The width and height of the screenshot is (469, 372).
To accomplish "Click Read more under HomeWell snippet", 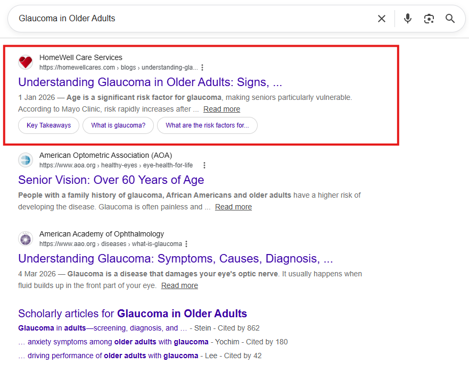I will [x=221, y=109].
